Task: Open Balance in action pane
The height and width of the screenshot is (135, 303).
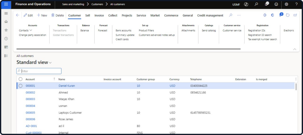Action: coord(85,30)
